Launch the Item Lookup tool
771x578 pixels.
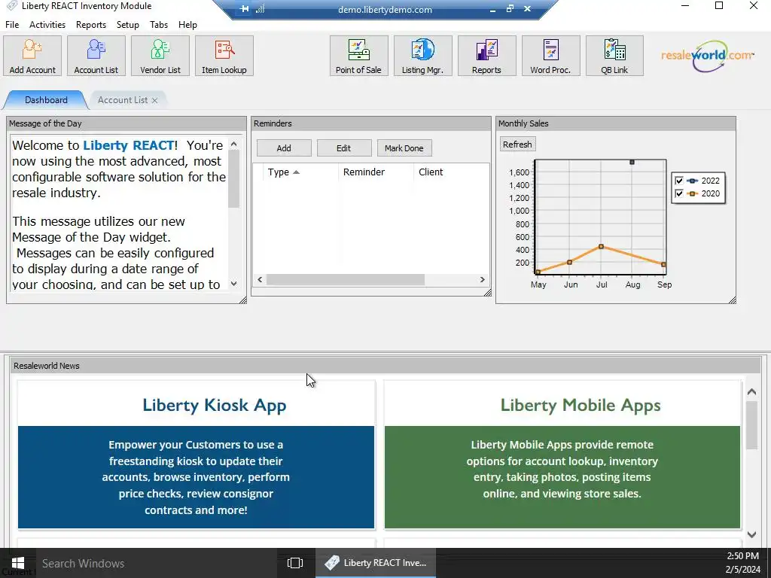(224, 56)
